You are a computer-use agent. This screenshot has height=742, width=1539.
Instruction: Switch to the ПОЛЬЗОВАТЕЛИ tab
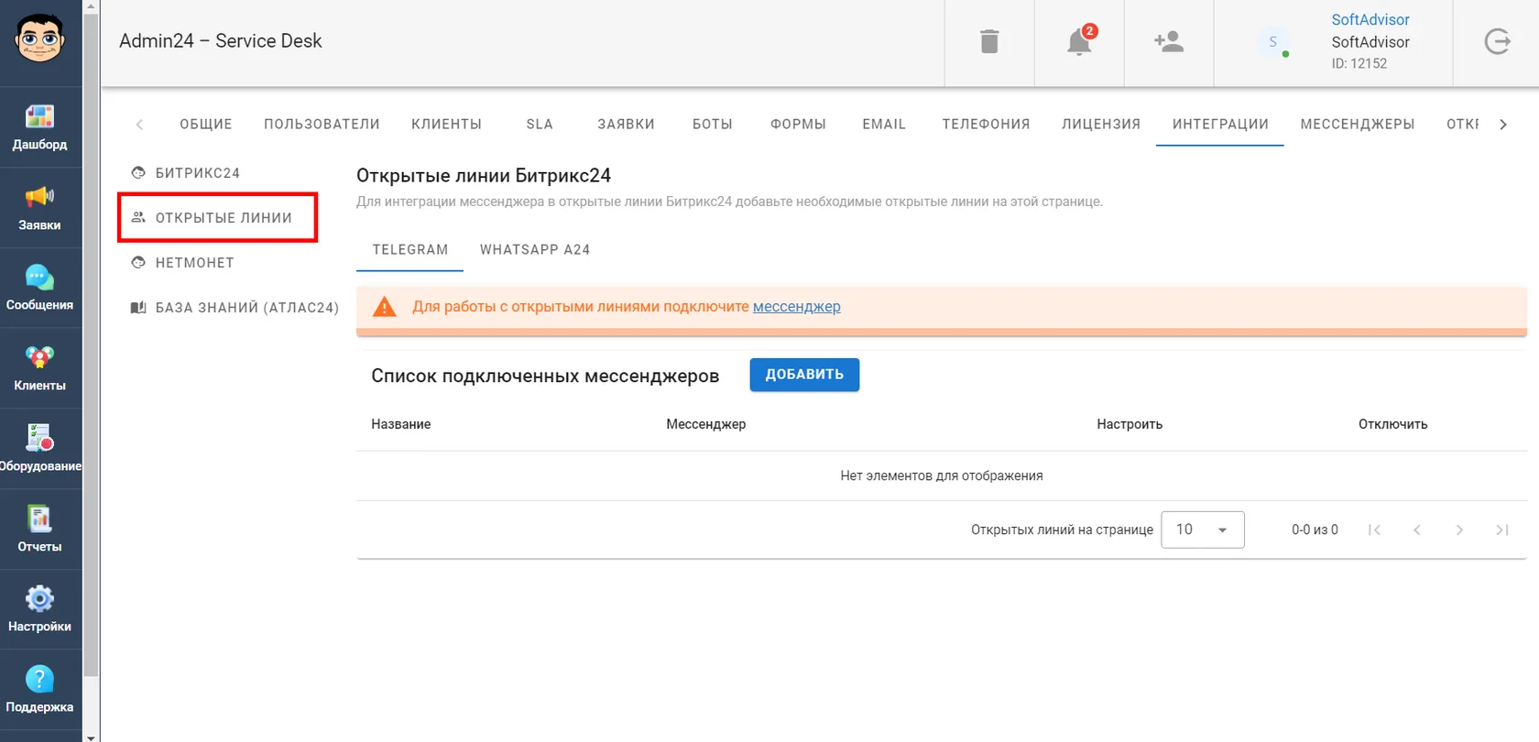(x=322, y=125)
